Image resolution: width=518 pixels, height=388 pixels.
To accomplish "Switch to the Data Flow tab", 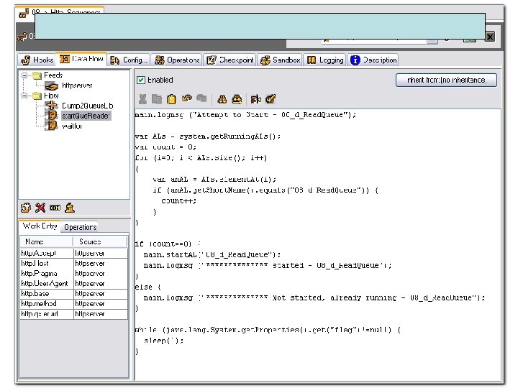I will pos(81,59).
